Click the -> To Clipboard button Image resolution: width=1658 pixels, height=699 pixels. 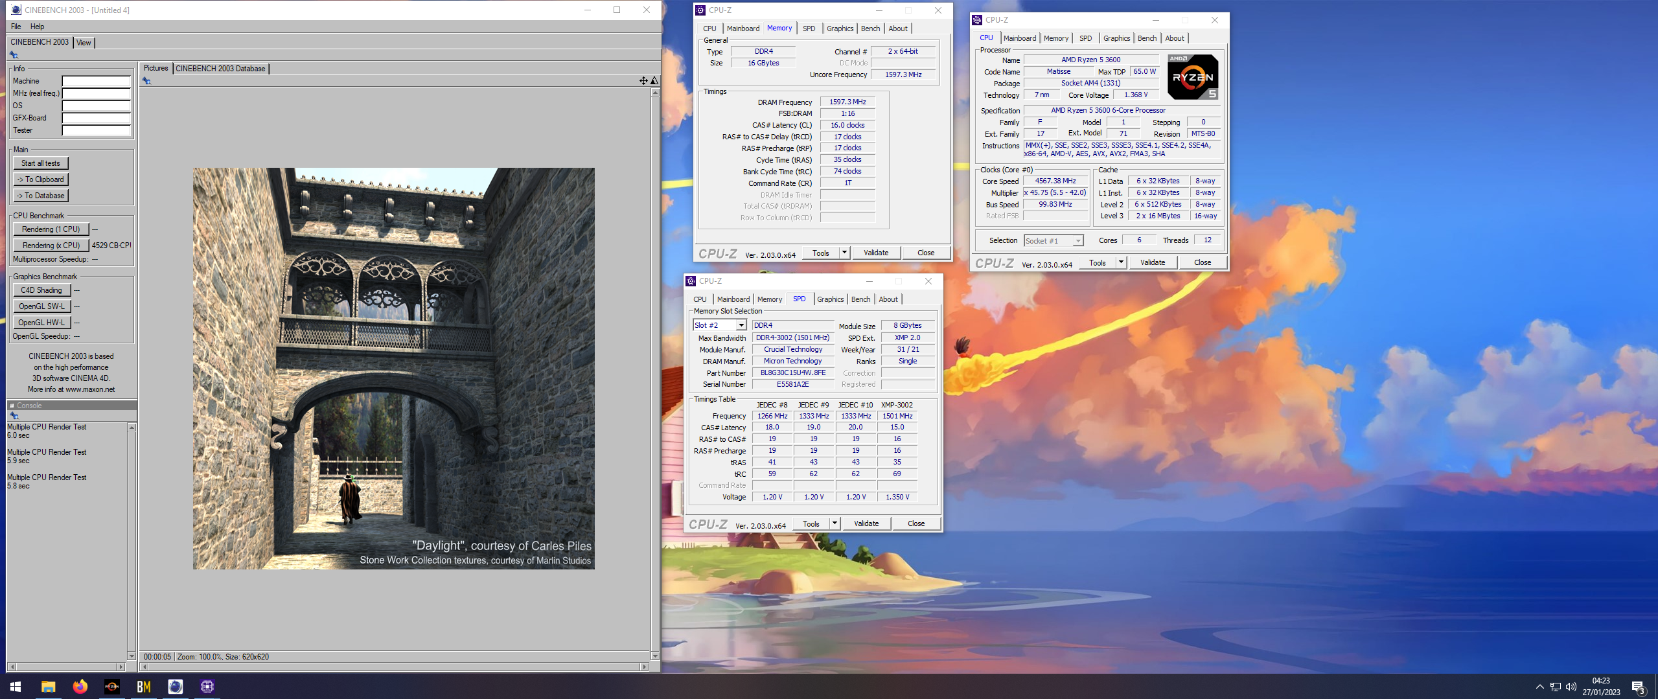tap(41, 179)
